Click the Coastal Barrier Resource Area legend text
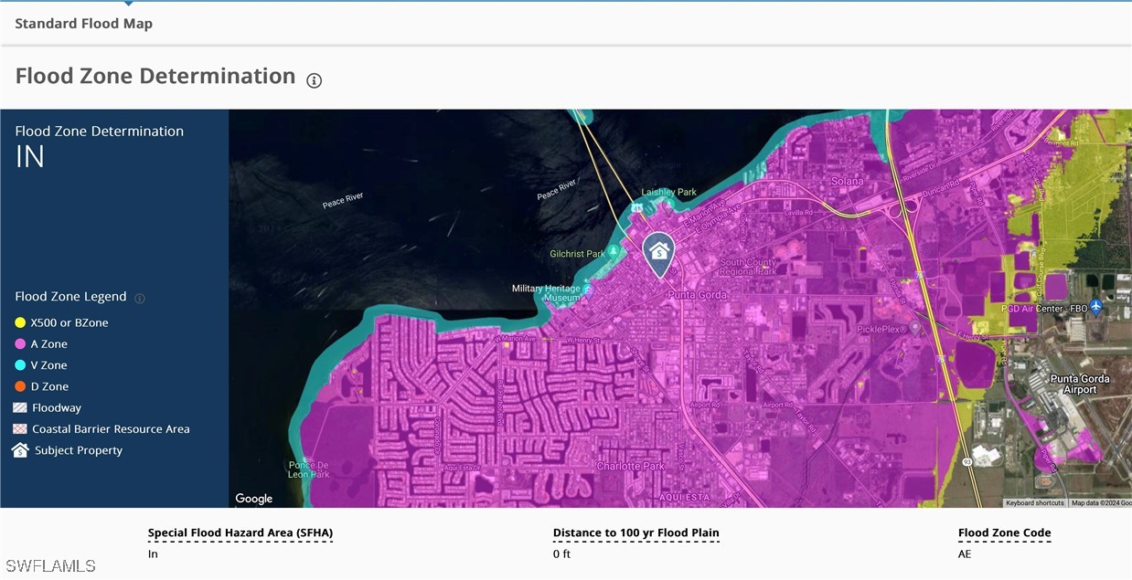This screenshot has width=1132, height=580. tap(111, 429)
